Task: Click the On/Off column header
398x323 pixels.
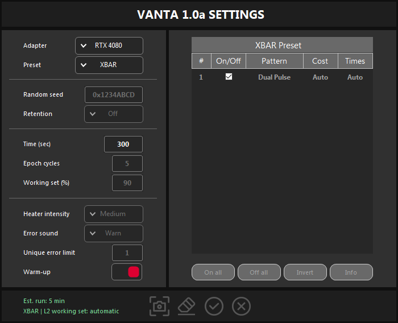Action: [x=229, y=61]
